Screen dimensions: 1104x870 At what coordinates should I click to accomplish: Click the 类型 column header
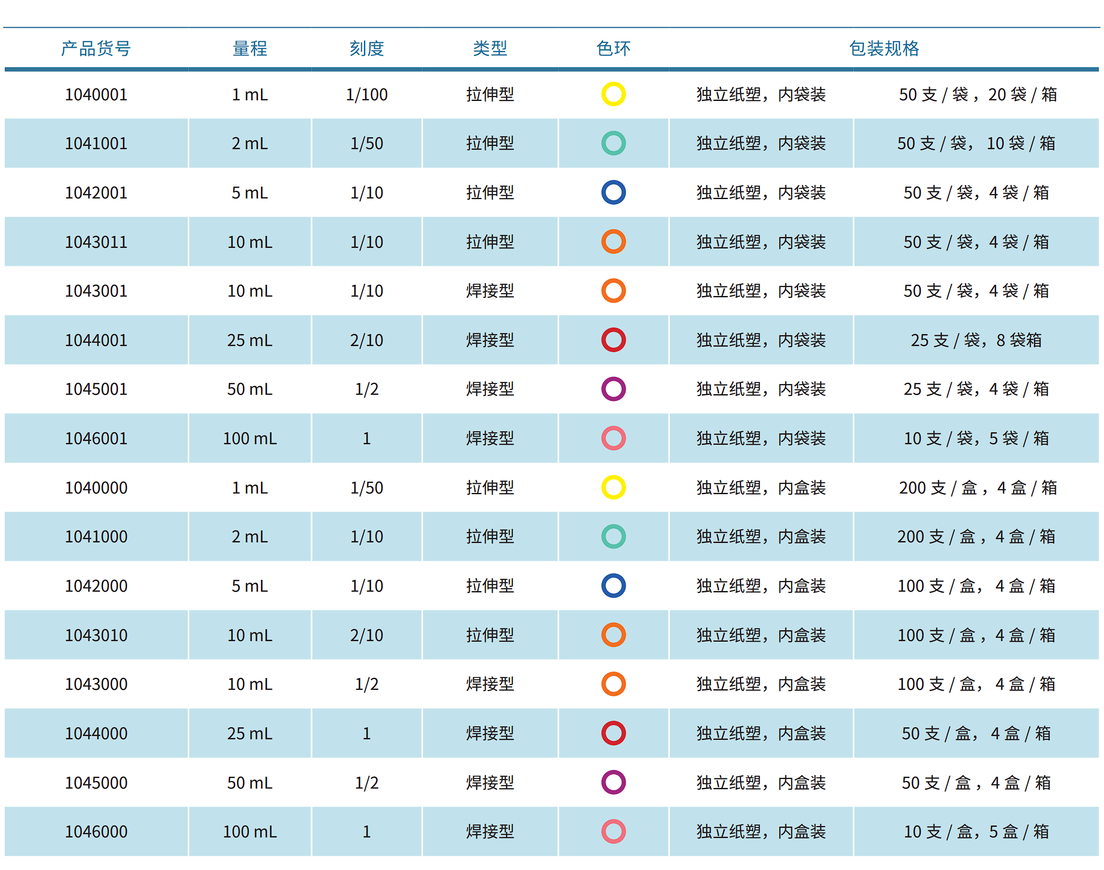click(490, 48)
